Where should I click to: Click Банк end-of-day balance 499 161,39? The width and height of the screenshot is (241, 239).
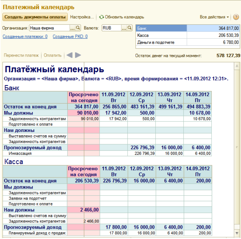coord(170,106)
